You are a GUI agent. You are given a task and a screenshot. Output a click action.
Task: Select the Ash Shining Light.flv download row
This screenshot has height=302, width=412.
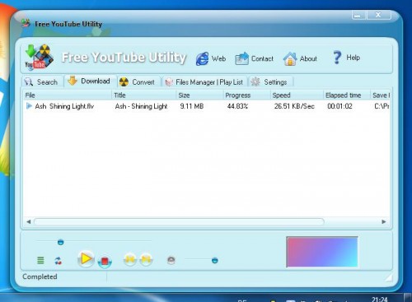(x=206, y=106)
